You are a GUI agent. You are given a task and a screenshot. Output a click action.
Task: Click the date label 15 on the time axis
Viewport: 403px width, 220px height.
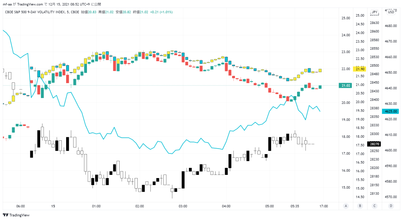click(53, 206)
